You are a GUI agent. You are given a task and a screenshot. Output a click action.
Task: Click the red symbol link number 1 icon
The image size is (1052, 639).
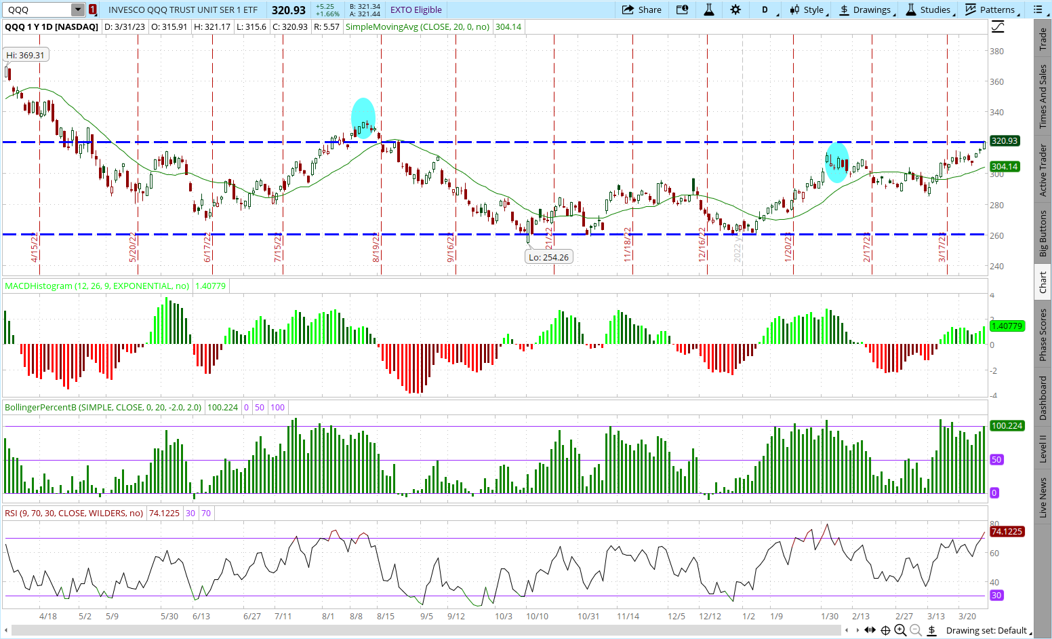coord(93,9)
